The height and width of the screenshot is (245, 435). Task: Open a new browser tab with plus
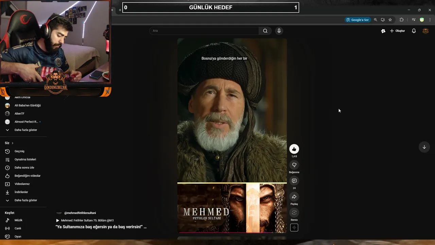[x=120, y=10]
